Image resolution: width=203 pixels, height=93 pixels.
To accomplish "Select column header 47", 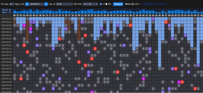I will point(166,15).
